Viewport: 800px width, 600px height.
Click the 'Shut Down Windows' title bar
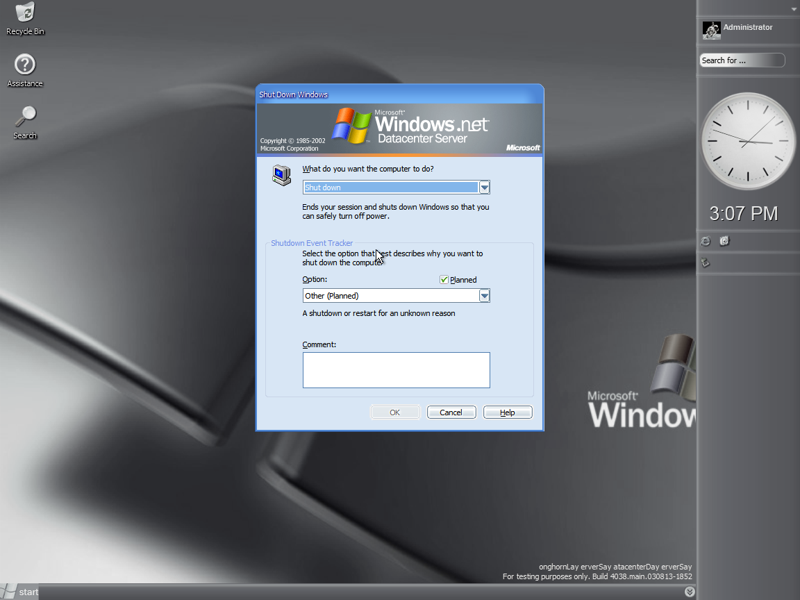click(x=399, y=94)
